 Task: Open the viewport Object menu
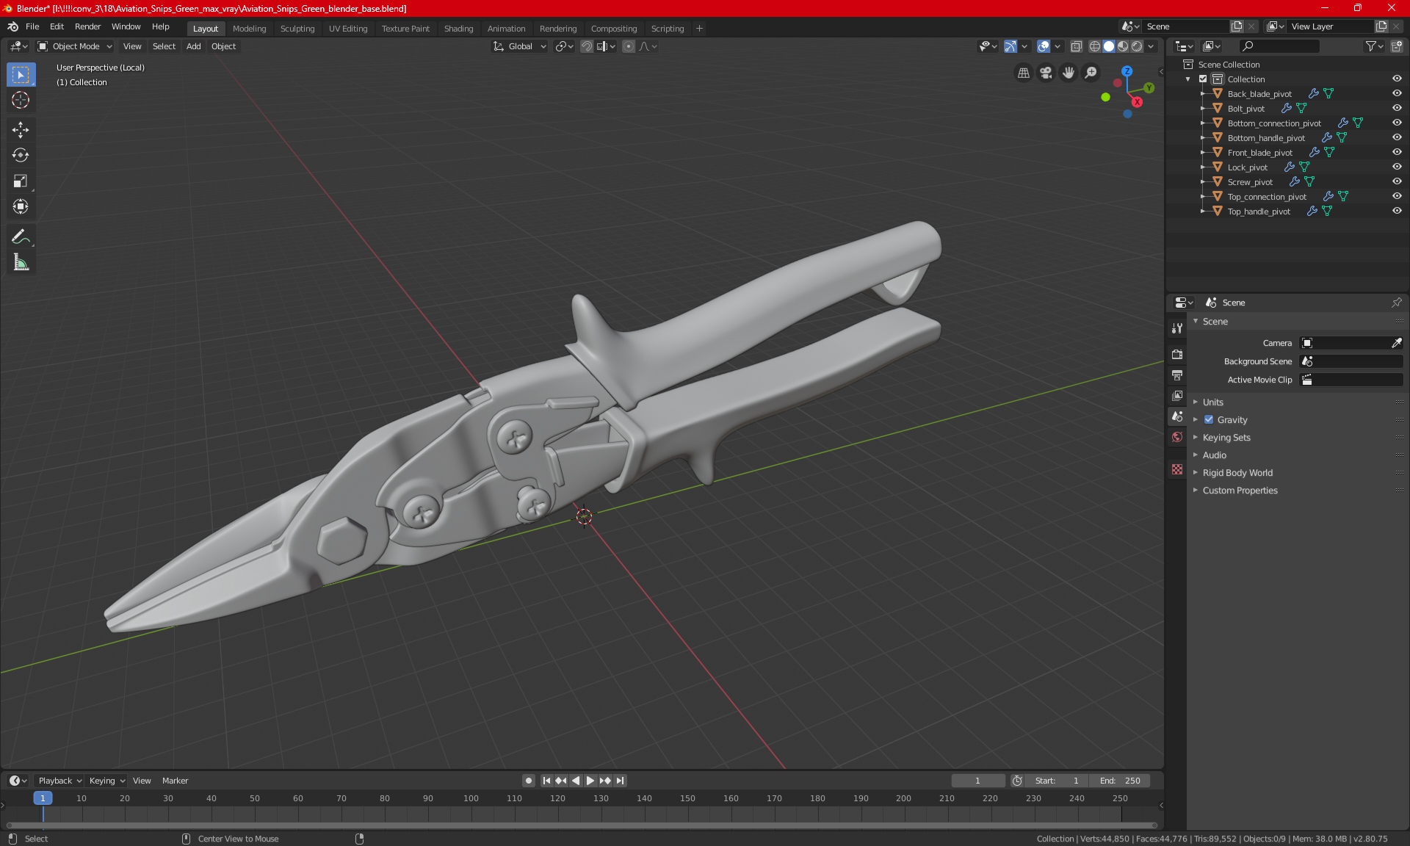point(223,46)
